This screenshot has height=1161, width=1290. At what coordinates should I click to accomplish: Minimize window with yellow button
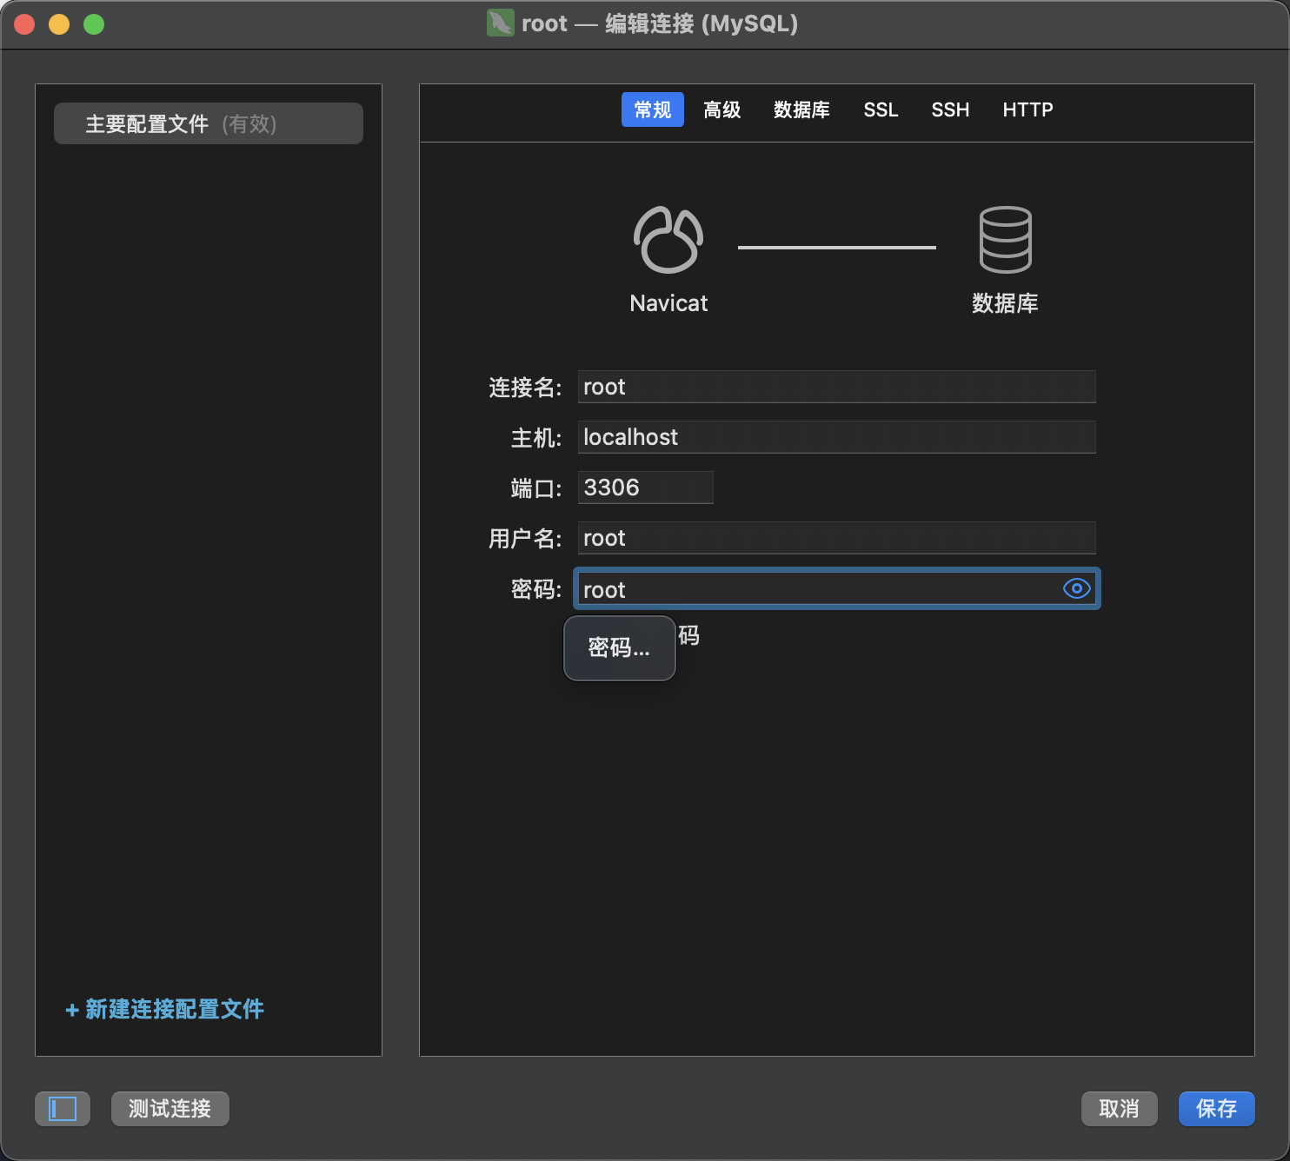point(59,24)
